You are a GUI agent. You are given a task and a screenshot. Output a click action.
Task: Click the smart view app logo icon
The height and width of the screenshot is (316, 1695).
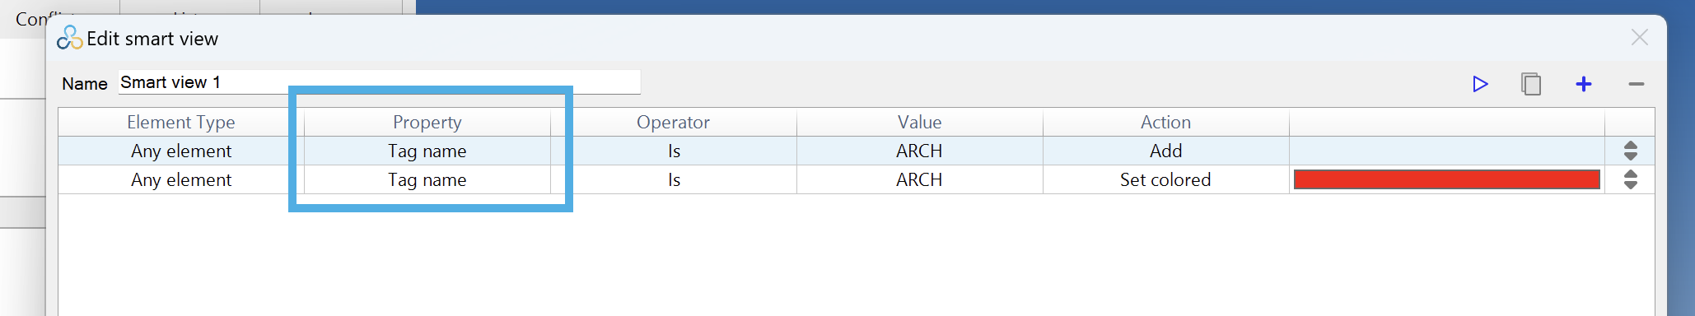[x=70, y=38]
